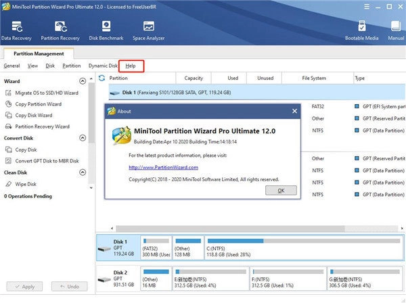406x303 pixels.
Task: Click the Disk 2 drive icon in the disk map
Action: click(x=104, y=280)
